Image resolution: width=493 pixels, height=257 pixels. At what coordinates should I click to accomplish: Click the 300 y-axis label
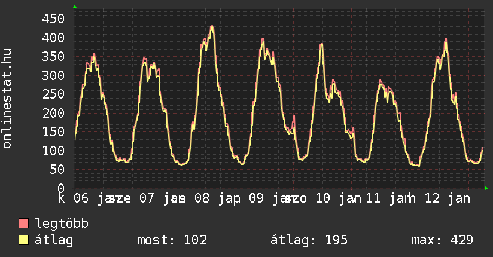pos(53,75)
